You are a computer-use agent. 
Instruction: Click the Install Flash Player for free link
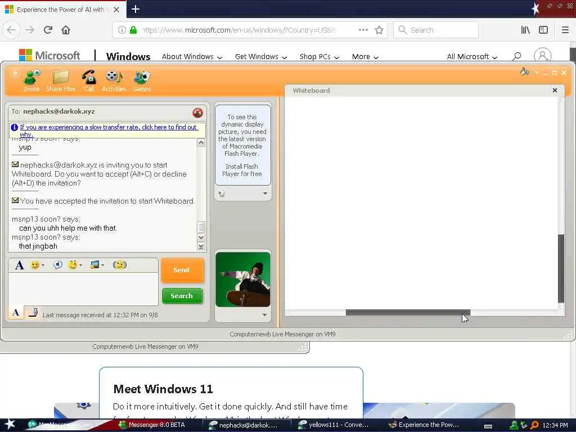[242, 170]
